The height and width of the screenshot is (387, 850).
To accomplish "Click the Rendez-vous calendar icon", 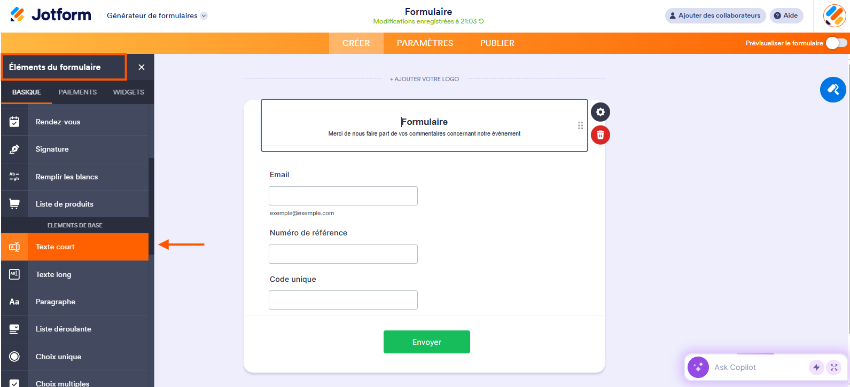I will click(14, 121).
